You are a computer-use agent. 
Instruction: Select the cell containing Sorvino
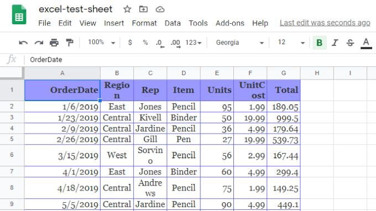pyautogui.click(x=150, y=155)
